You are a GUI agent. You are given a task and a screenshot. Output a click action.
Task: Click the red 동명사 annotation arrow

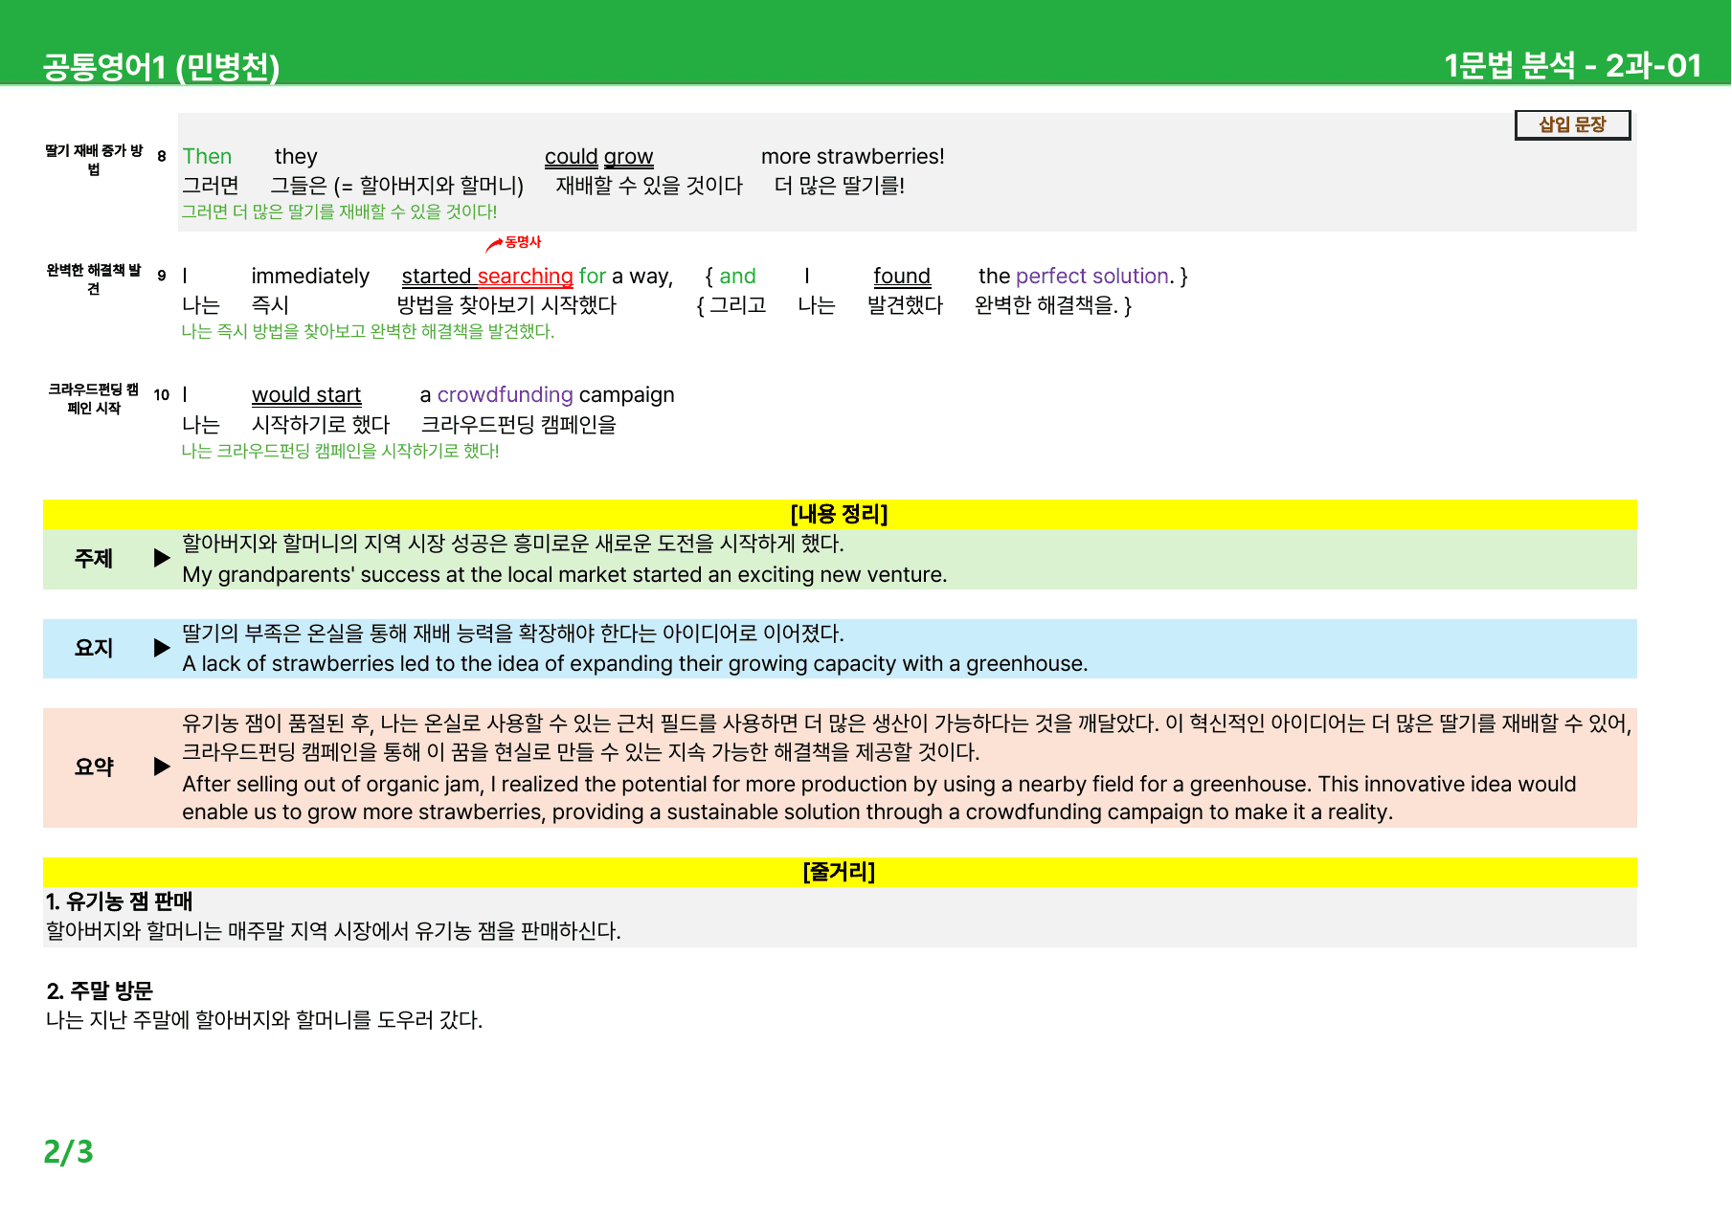[494, 246]
